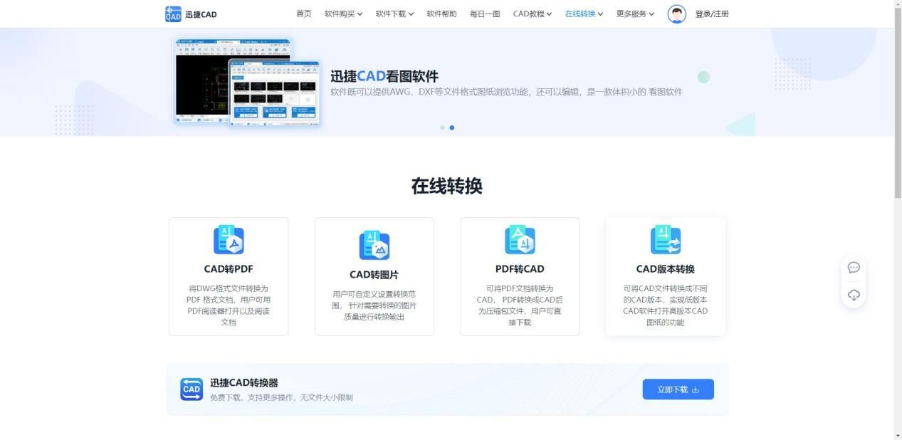Click the PDF转CAD card icon

pos(520,240)
